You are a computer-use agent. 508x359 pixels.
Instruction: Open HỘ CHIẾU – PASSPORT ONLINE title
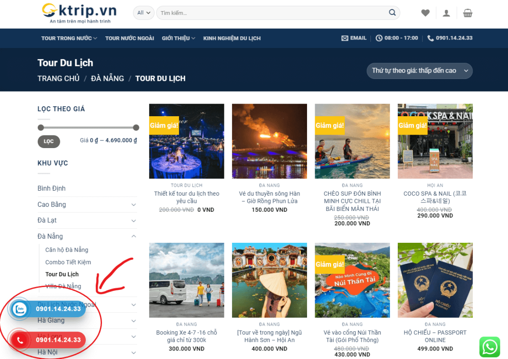pos(435,337)
